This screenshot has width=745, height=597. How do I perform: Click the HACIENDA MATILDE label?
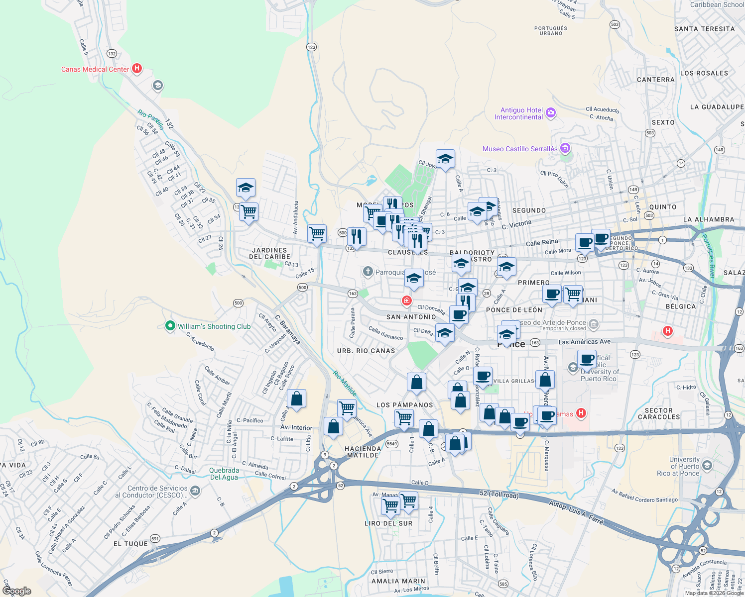[x=363, y=452]
